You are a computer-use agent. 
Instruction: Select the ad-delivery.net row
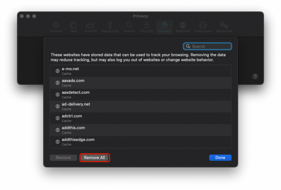point(140,106)
